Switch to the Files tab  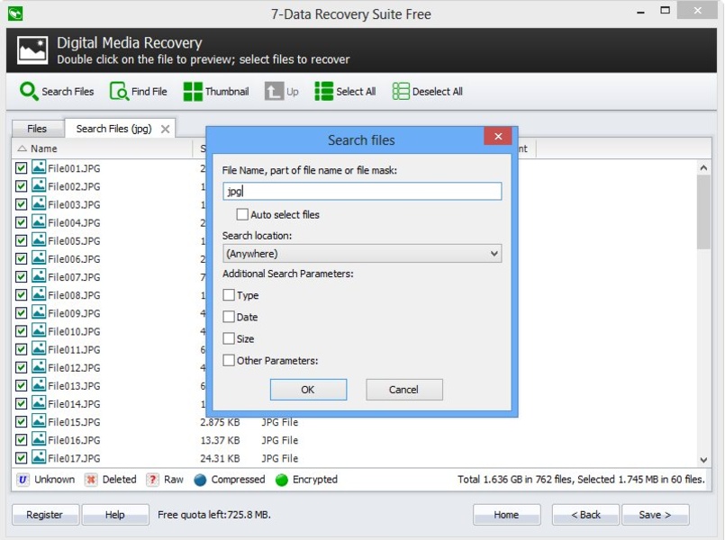[x=37, y=128]
